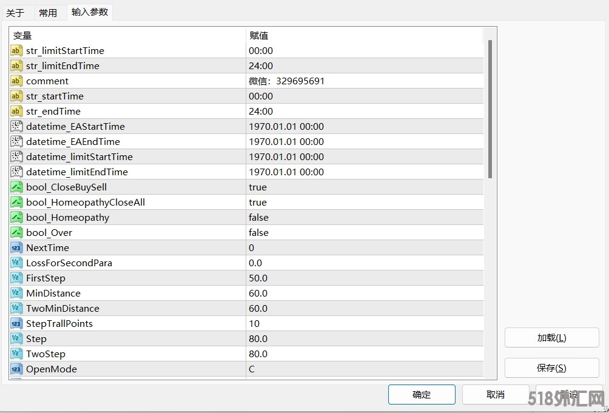Click the boolean icon beside bool_CloseBuySell
This screenshot has width=609, height=413.
(16, 187)
